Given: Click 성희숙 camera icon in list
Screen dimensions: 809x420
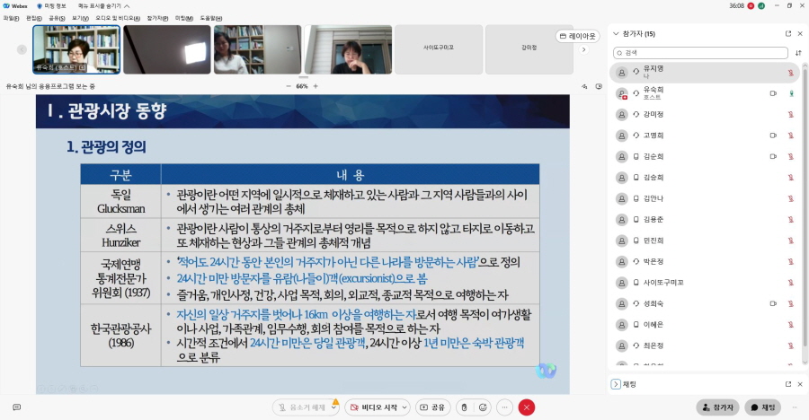Looking at the screenshot, I should 773,303.
